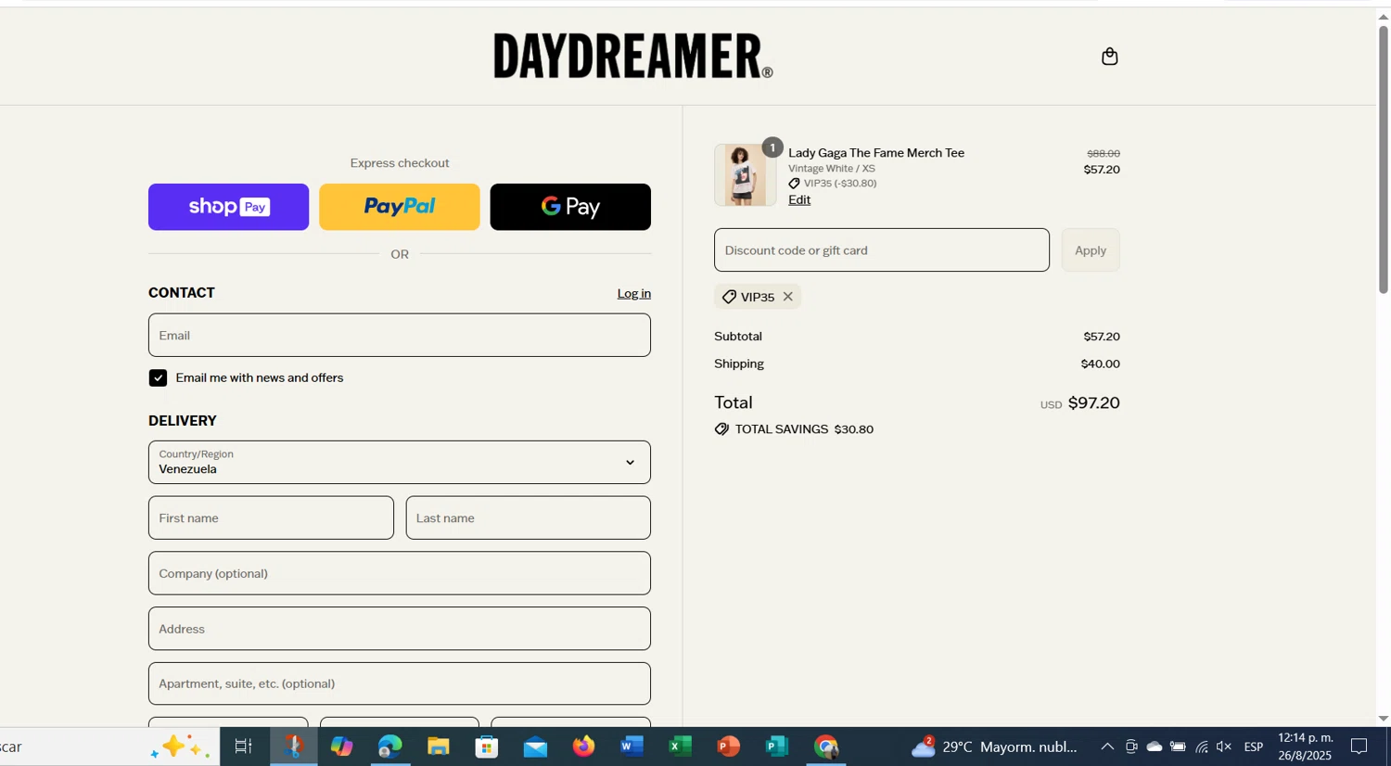Click the struck-through $88.00 original price
1391x766 pixels.
point(1104,153)
